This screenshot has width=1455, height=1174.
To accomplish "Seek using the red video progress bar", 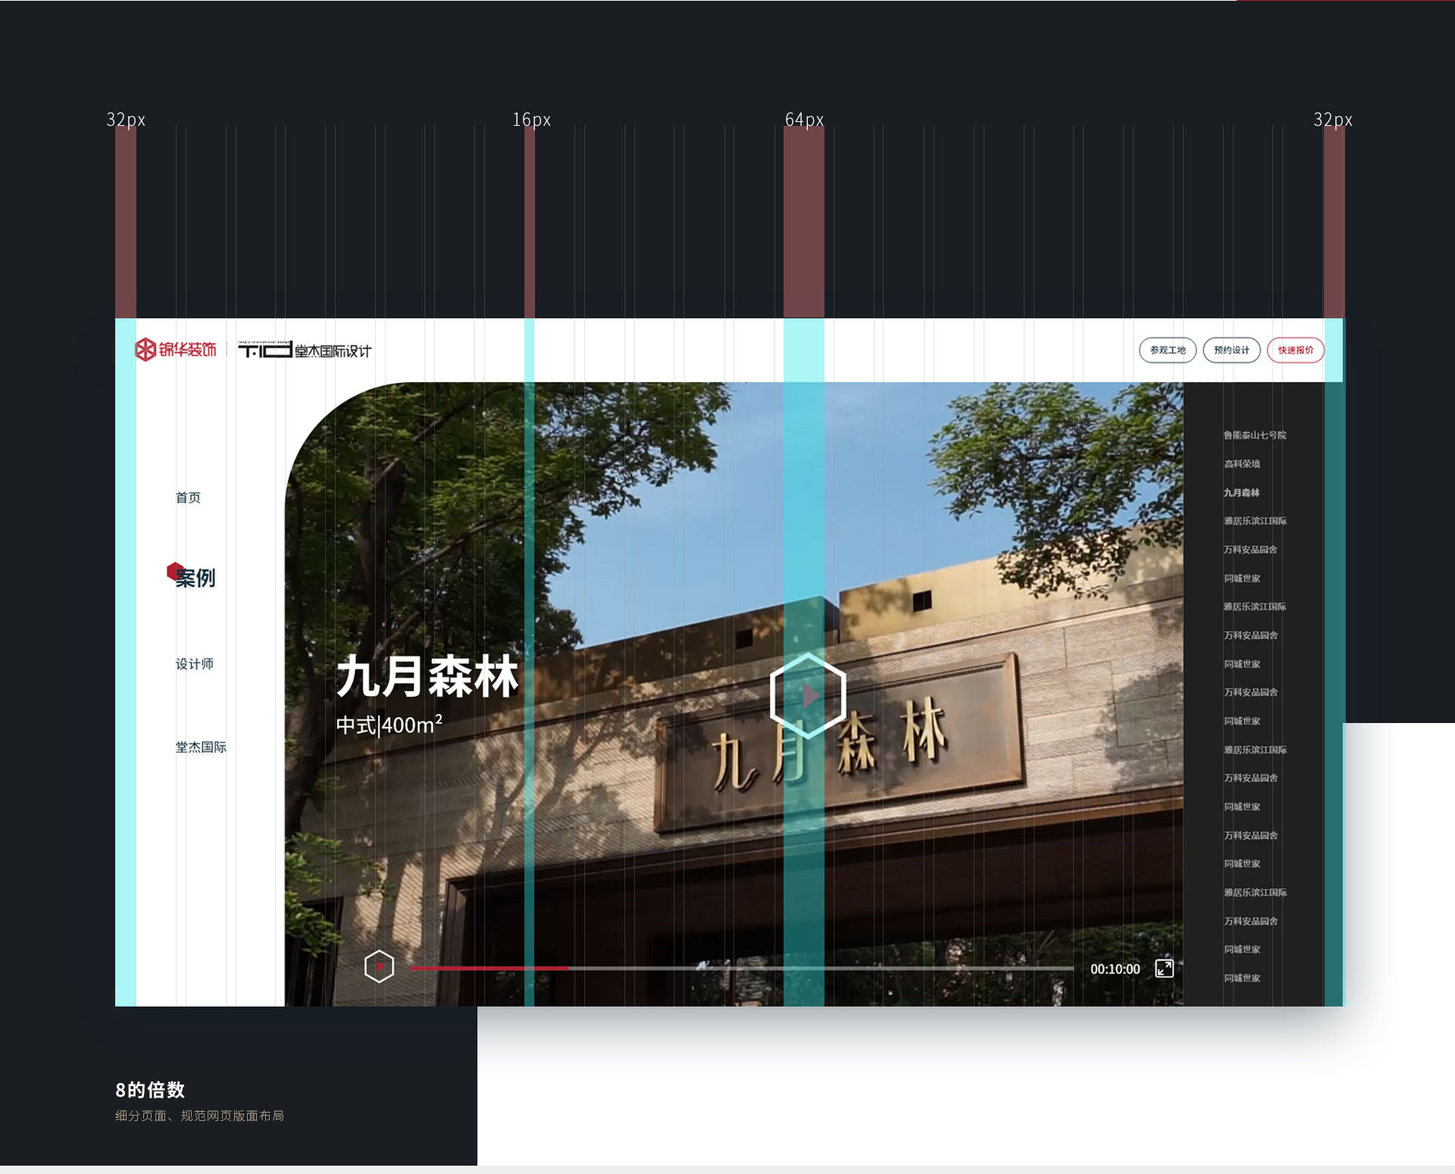I will [741, 968].
